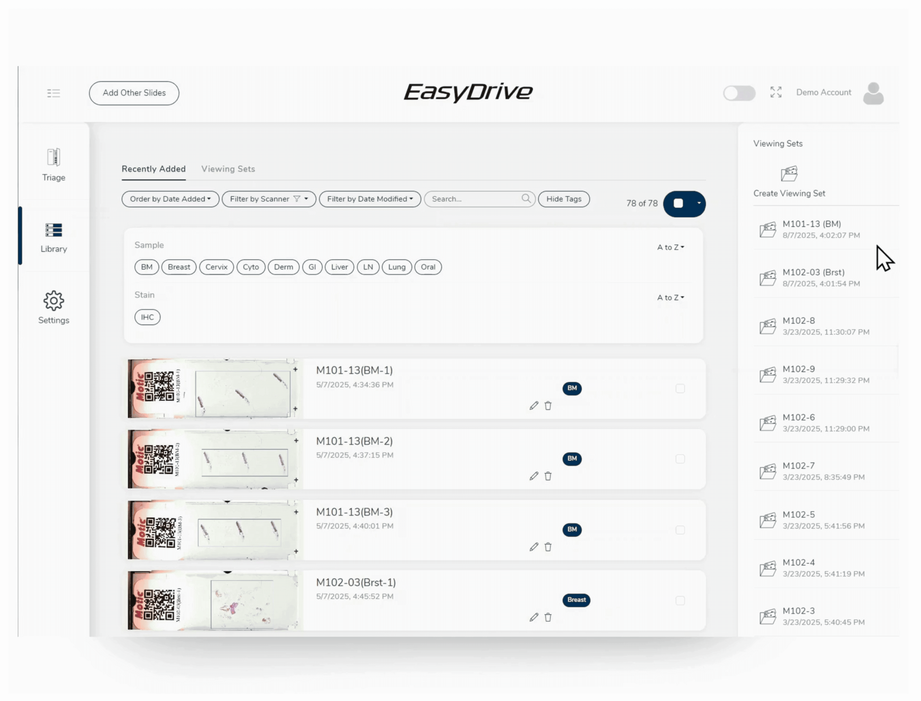Click folder icon for M102-4 viewing set

coord(767,568)
